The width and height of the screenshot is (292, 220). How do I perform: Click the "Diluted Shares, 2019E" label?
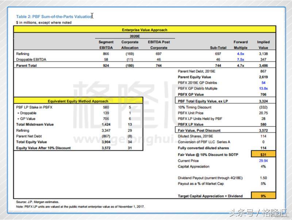195,136
